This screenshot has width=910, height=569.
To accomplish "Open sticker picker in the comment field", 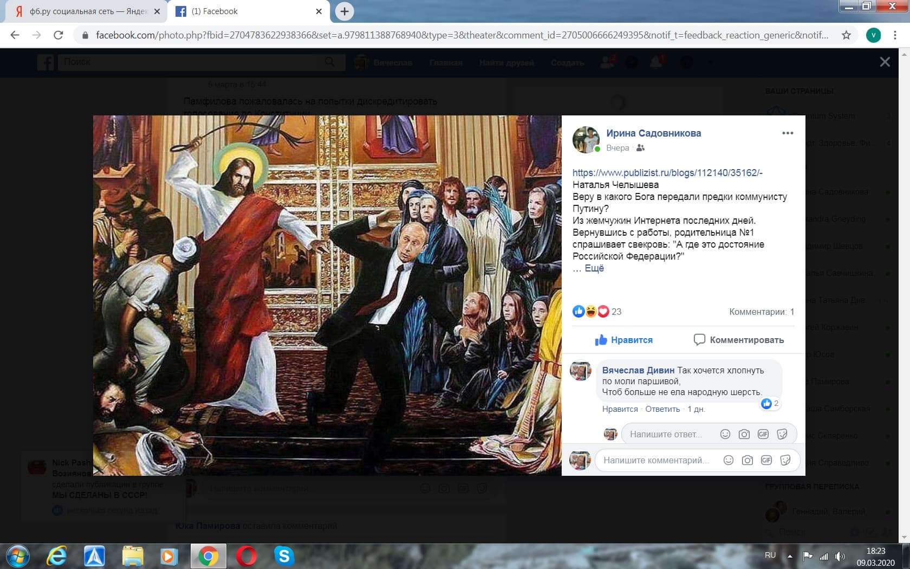I will (785, 460).
